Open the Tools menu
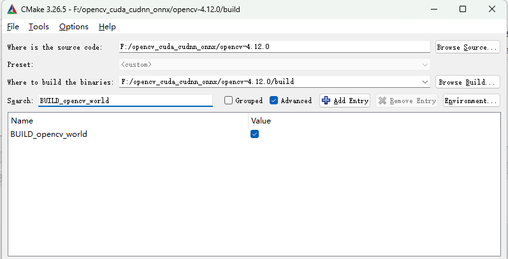508x259 pixels. click(38, 27)
